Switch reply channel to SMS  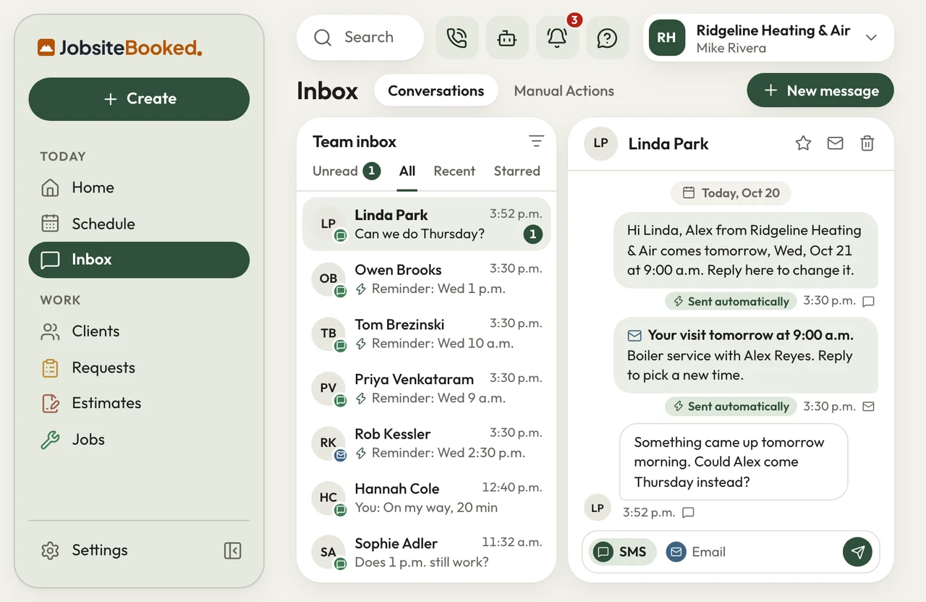click(x=622, y=552)
